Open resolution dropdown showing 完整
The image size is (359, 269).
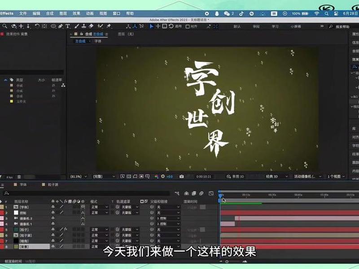click(104, 176)
